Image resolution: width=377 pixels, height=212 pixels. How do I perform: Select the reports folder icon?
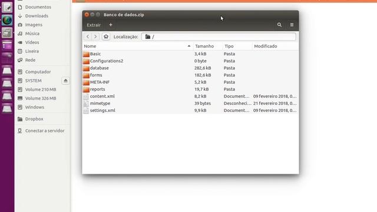[x=86, y=90]
